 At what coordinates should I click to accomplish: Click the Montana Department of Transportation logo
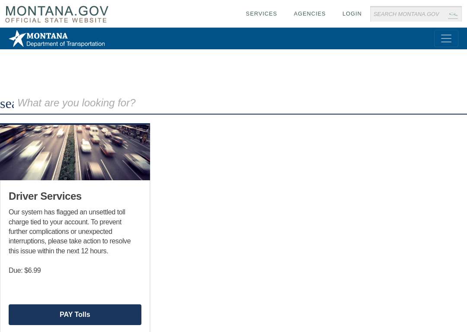click(57, 39)
